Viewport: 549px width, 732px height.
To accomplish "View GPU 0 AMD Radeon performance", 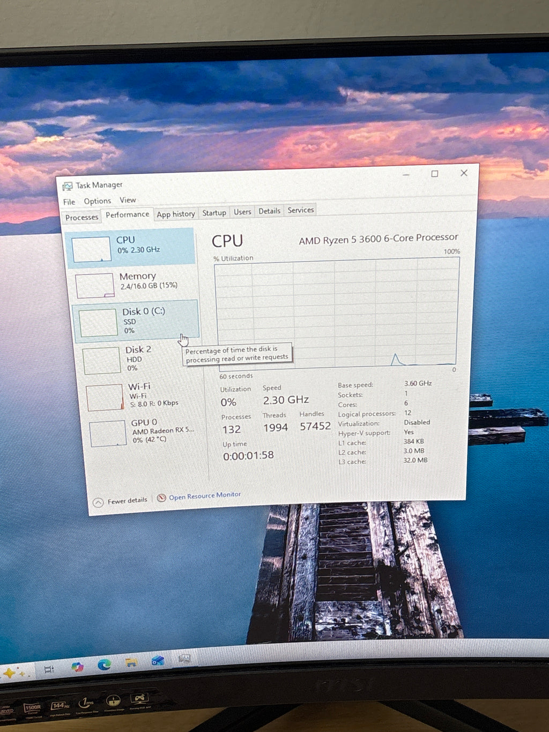I will tap(144, 432).
